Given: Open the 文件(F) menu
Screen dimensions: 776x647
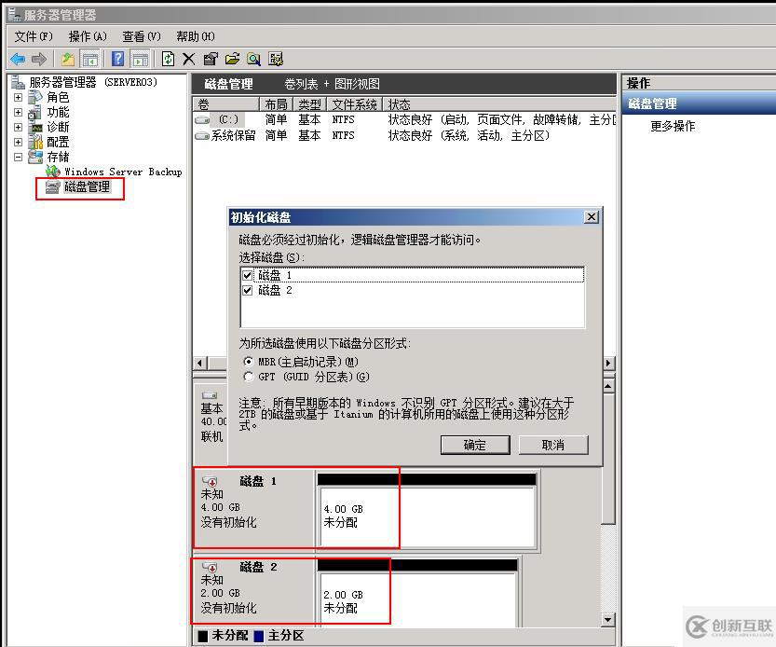Looking at the screenshot, I should point(34,36).
